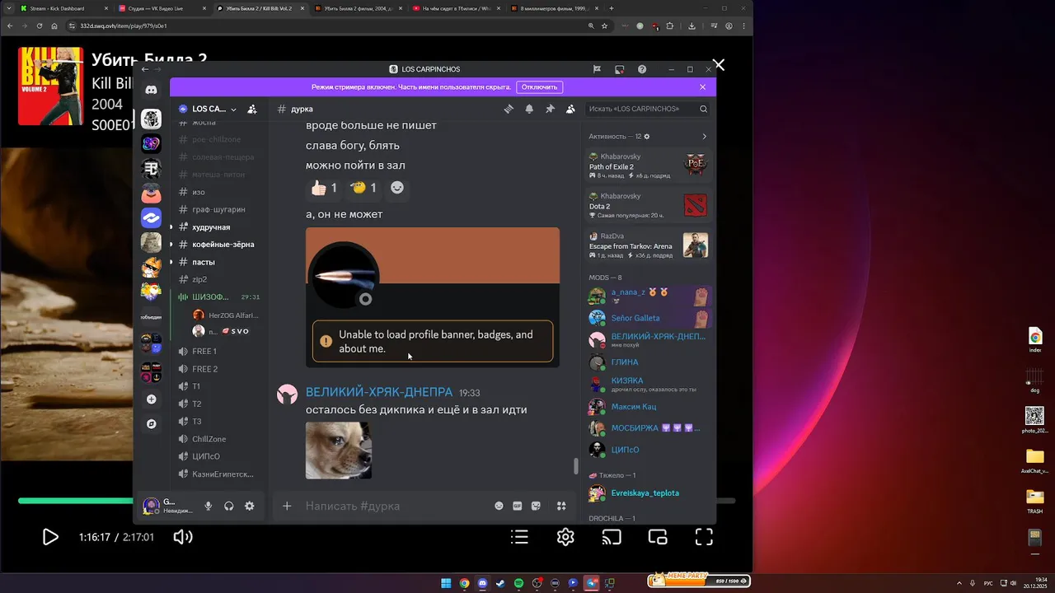1055x593 pixels.
Task: Expand the худручная channel arrow
Action: pos(171,227)
